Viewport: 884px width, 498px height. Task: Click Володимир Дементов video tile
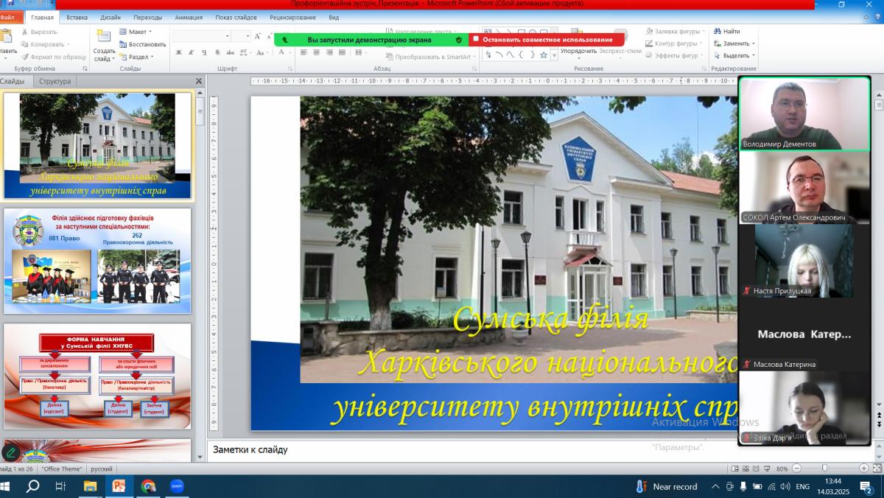[804, 113]
